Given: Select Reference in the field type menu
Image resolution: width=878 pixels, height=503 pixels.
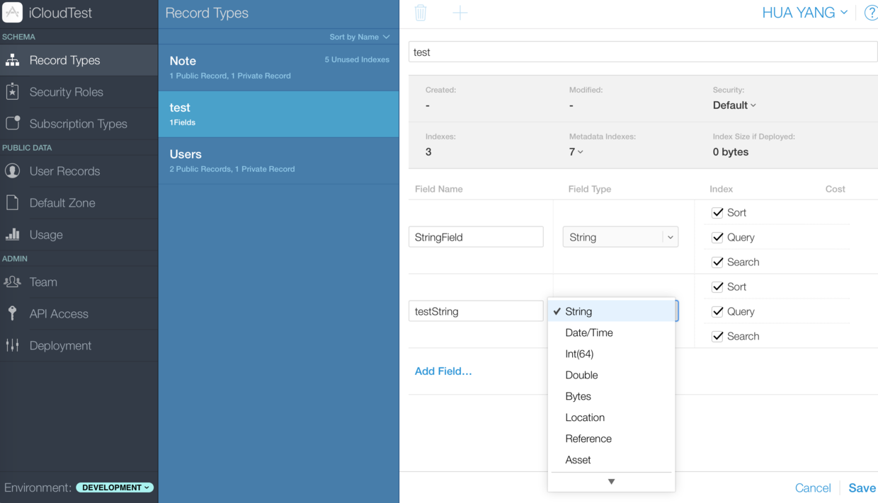Looking at the screenshot, I should click(588, 439).
